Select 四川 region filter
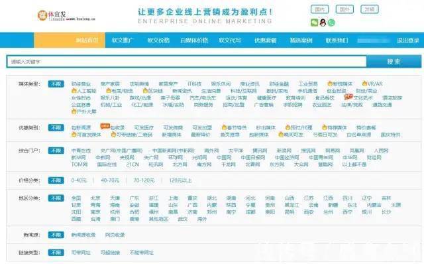The height and width of the screenshot is (264, 424). (x=347, y=198)
